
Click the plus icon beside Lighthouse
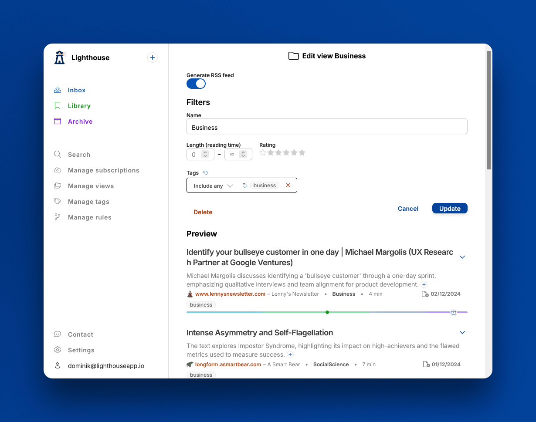click(152, 57)
